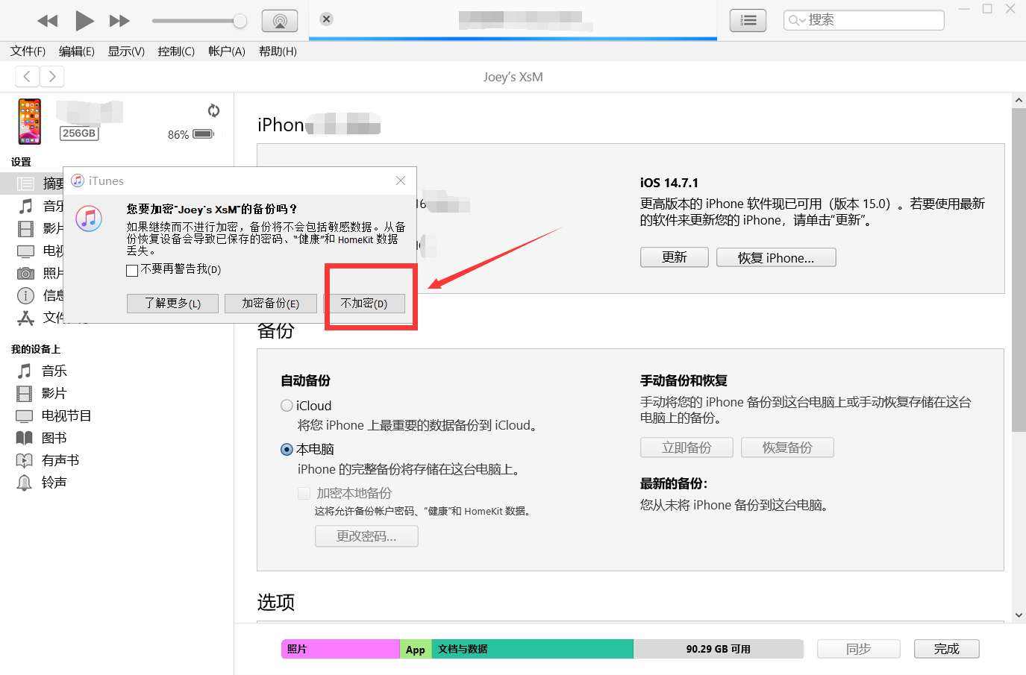Click the iTunes music icon in dialog
The height and width of the screenshot is (675, 1026).
coord(89,219)
